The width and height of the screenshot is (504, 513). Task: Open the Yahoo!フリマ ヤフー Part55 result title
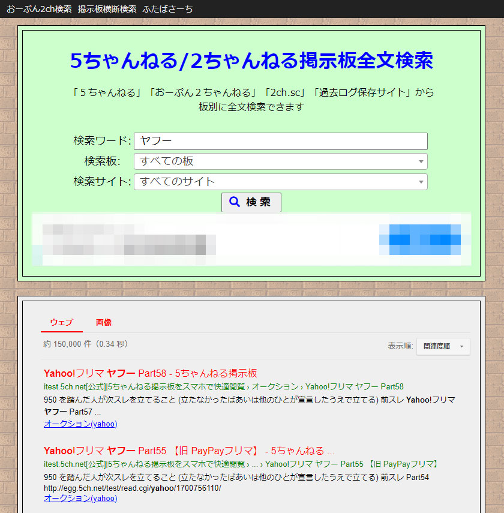click(188, 451)
